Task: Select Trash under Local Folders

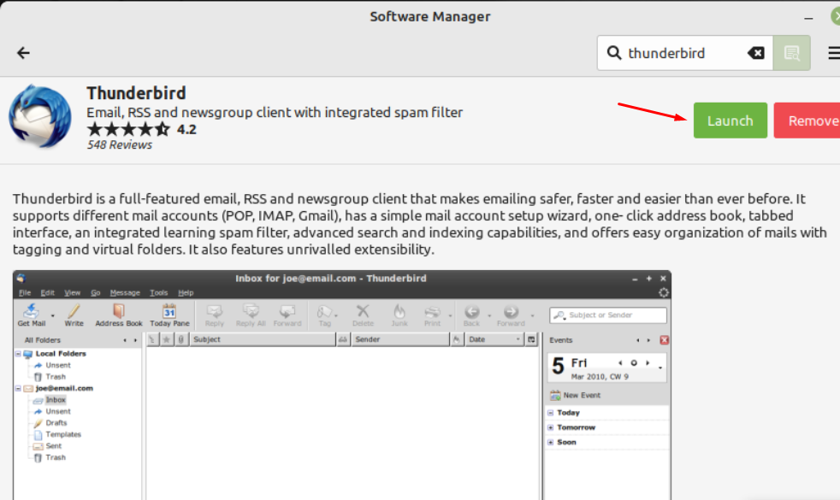Action: (56, 377)
